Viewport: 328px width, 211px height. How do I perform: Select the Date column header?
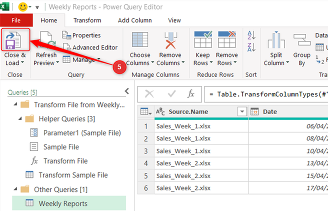288,111
